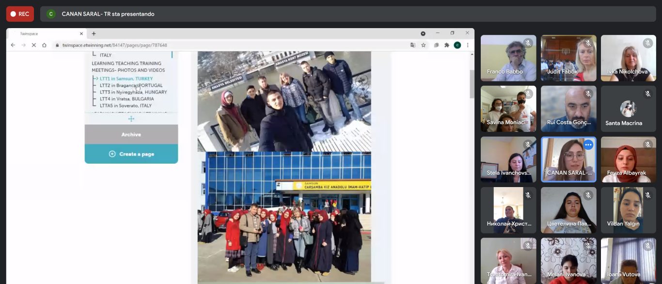Viewport: 662px width, 284px height.
Task: Open the Chrome profile avatar menu
Action: 457,45
